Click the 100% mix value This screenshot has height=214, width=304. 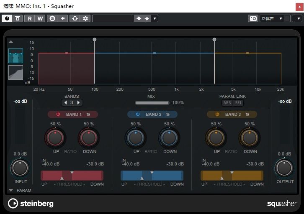coord(178,102)
